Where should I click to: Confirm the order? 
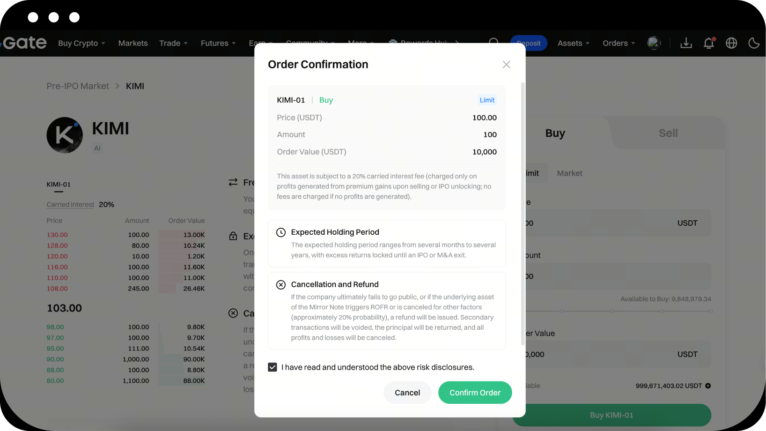pos(475,393)
